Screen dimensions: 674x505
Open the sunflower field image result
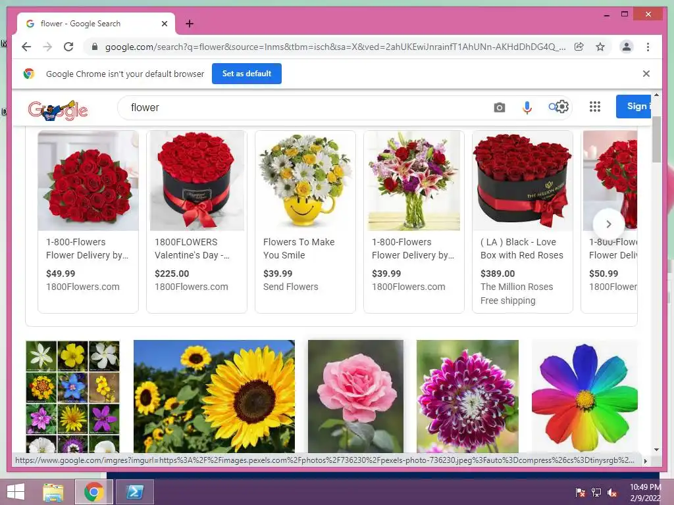coord(214,397)
